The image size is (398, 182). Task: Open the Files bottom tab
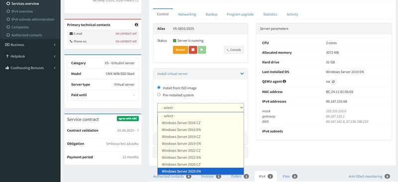[x=290, y=177]
